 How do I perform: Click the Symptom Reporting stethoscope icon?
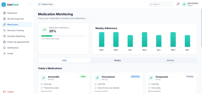tap(5, 36)
